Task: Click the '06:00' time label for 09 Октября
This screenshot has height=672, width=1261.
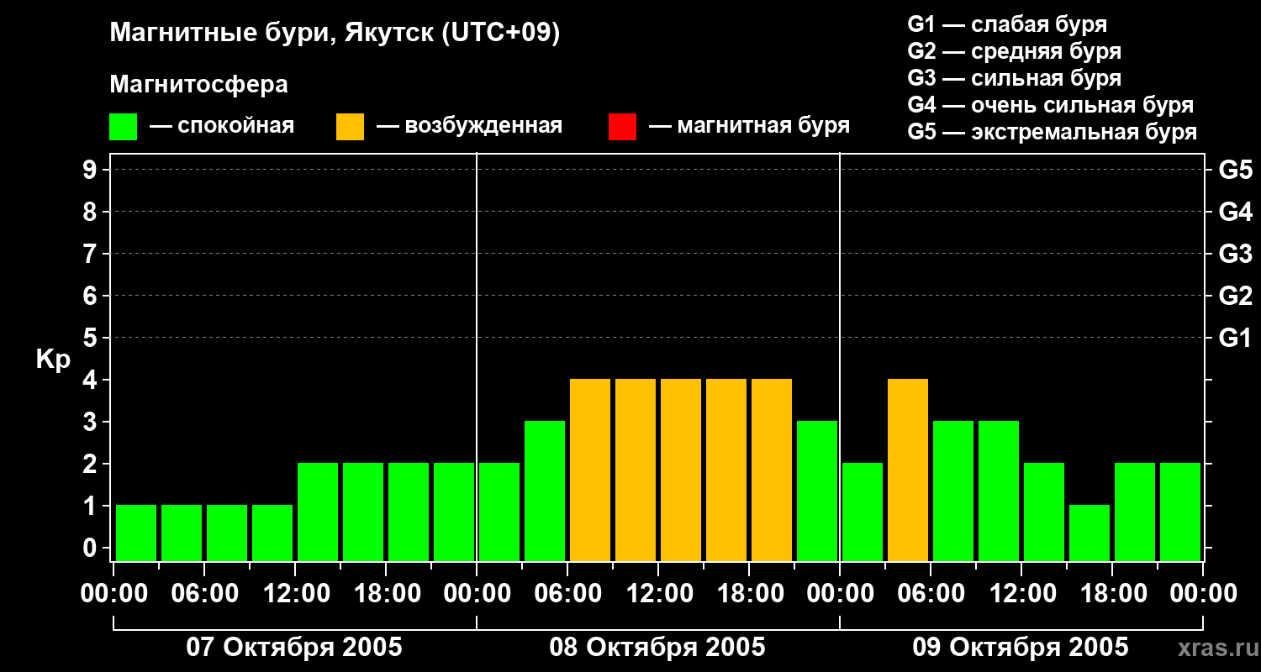Action: click(931, 594)
